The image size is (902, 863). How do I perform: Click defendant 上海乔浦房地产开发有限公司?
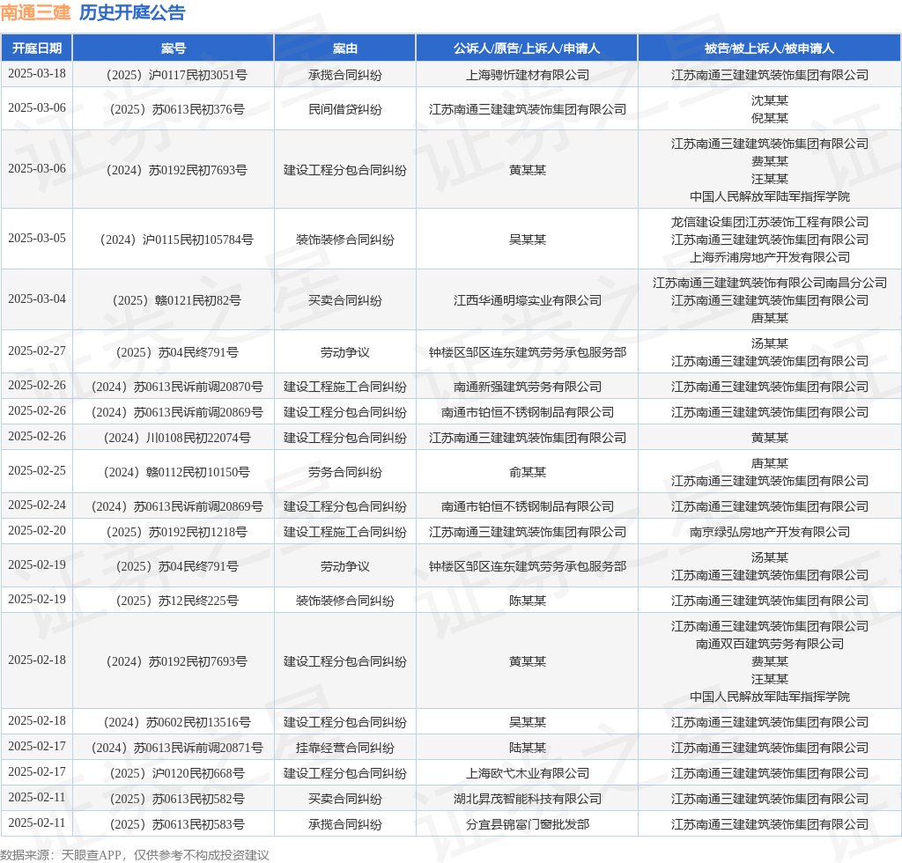(770, 257)
